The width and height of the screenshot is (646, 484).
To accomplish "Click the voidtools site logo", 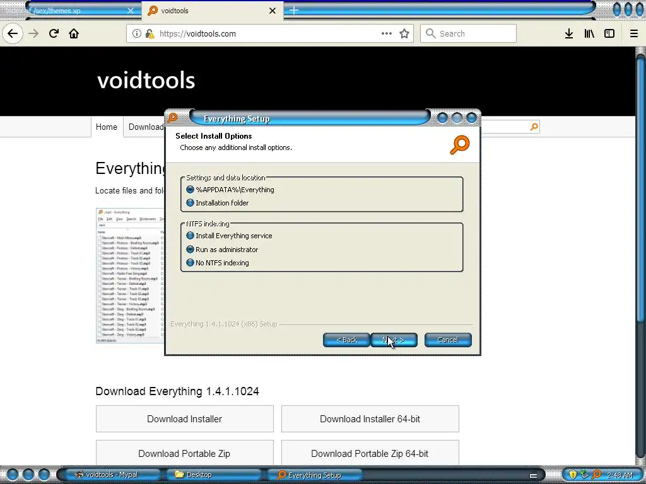I will point(146,80).
